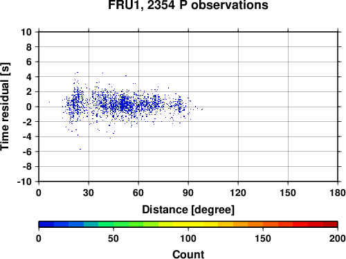The image size is (346, 259).
Task: Click the dense cluster near 50 degrees distance
Action: click(x=123, y=105)
